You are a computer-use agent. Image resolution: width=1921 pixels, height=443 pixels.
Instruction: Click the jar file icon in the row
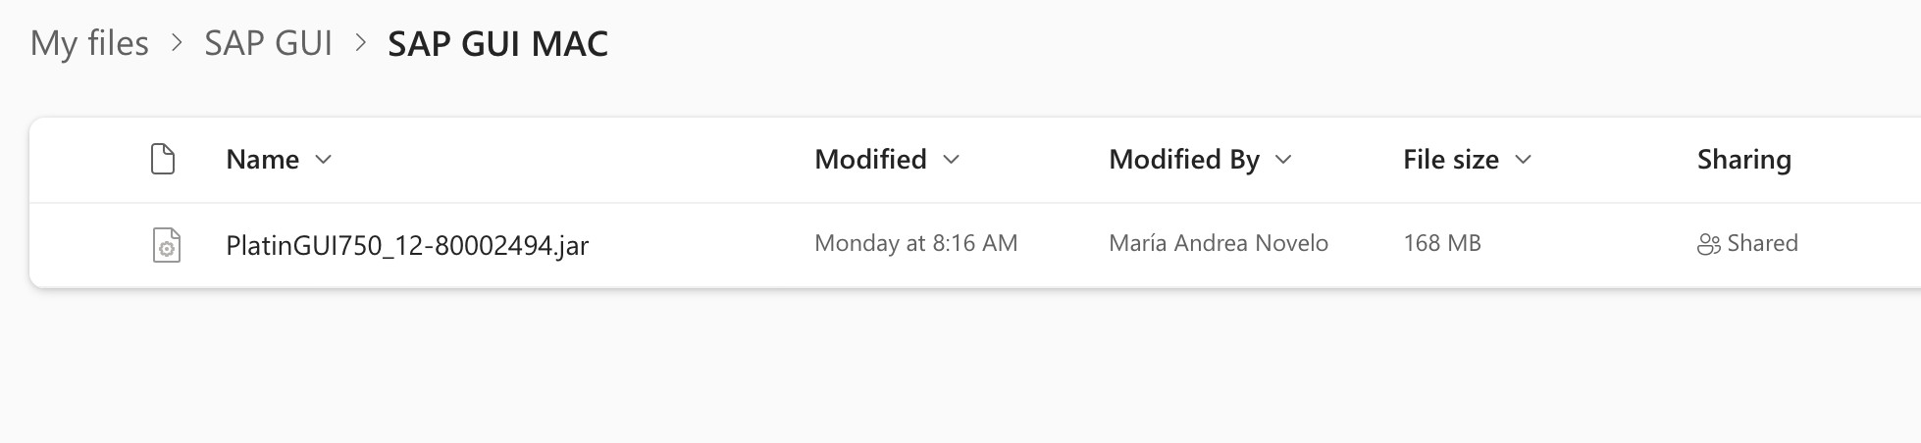(x=167, y=244)
